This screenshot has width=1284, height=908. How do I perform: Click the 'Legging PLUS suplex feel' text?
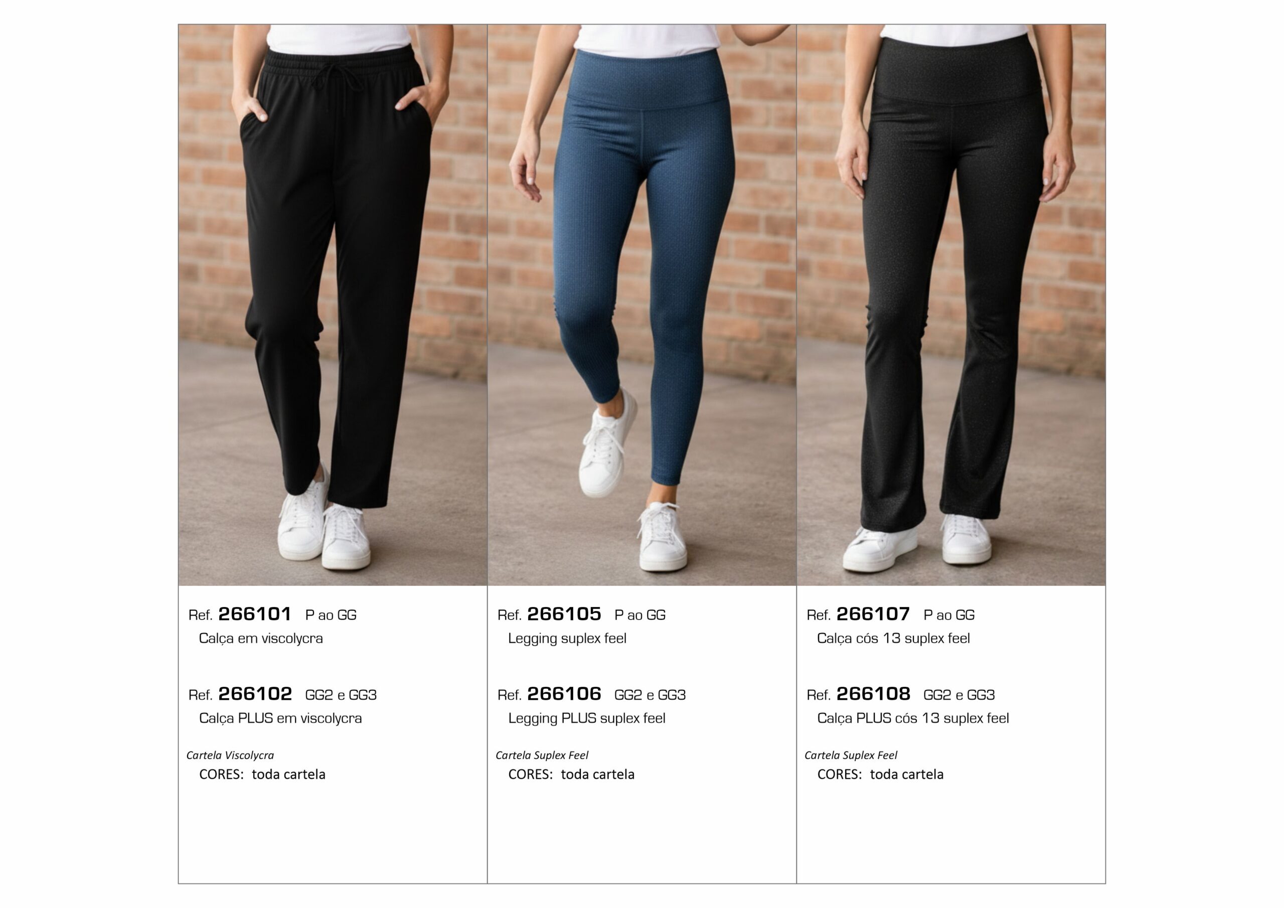point(587,718)
